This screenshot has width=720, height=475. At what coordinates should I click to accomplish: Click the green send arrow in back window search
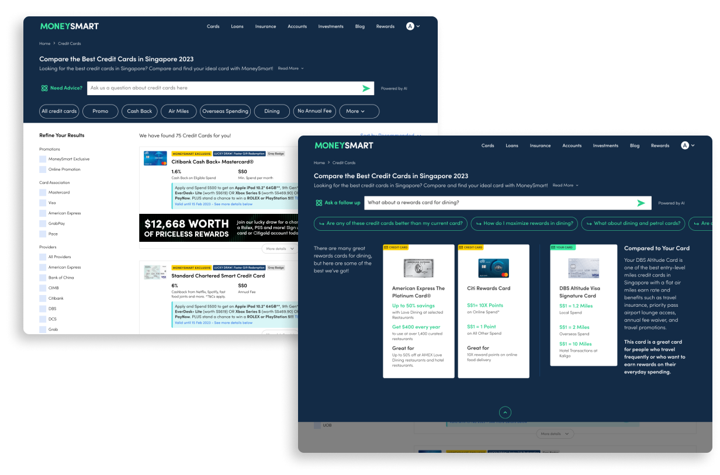[366, 88]
